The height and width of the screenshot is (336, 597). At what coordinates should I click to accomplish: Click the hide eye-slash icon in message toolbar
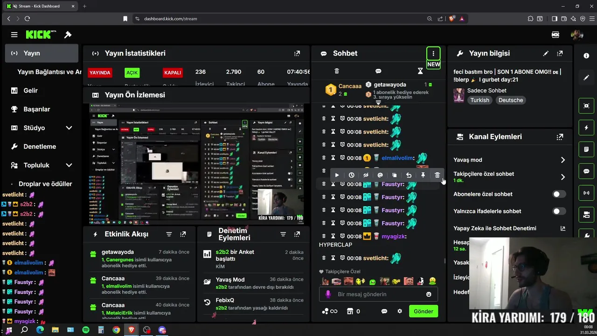(366, 175)
